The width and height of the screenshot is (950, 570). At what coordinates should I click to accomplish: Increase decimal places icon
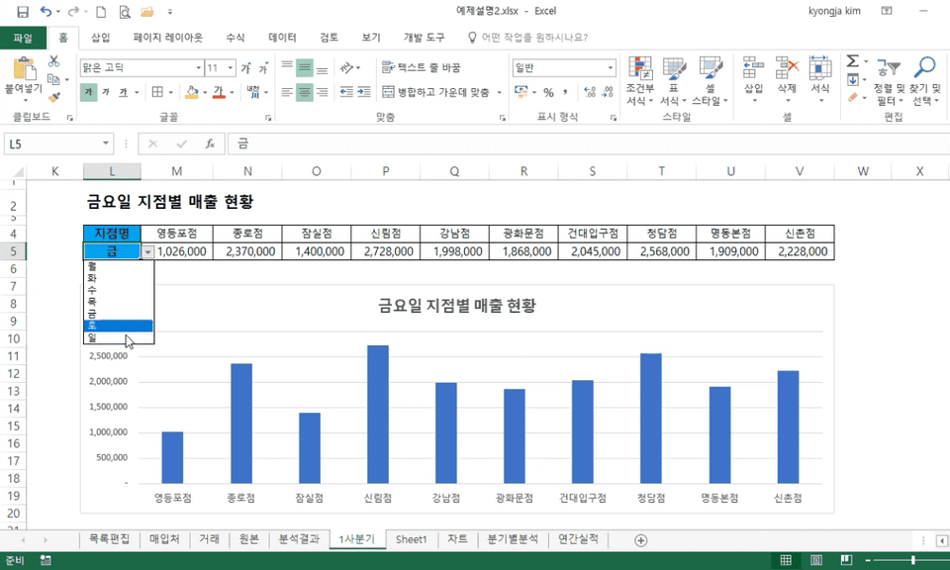pos(590,92)
